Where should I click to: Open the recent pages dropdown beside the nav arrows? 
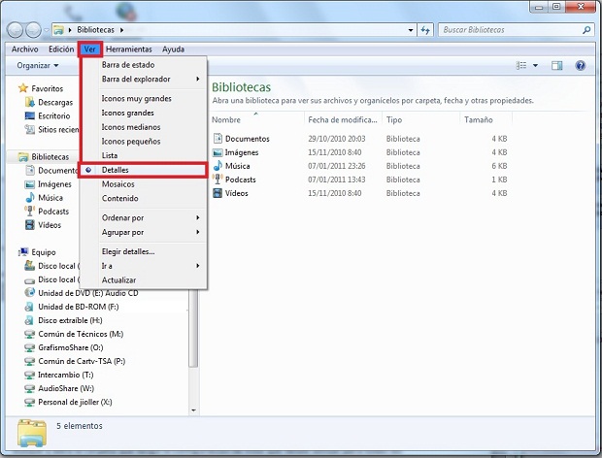pyautogui.click(x=46, y=30)
